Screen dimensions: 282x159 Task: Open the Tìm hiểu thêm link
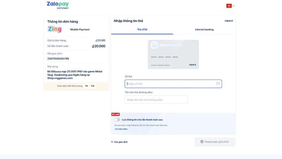pyautogui.click(x=121, y=129)
